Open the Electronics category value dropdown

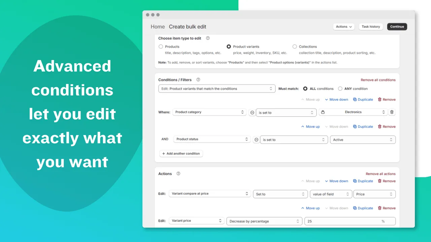click(x=353, y=112)
